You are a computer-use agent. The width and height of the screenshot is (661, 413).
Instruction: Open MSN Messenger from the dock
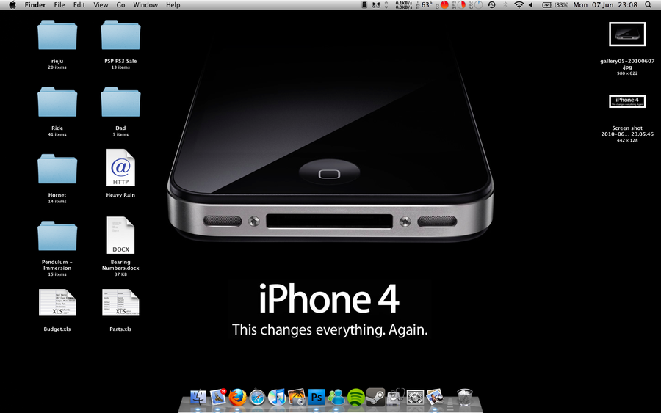(x=336, y=397)
